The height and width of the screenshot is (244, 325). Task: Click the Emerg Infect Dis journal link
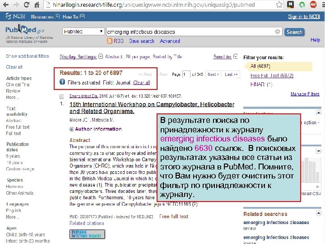[x=84, y=96]
